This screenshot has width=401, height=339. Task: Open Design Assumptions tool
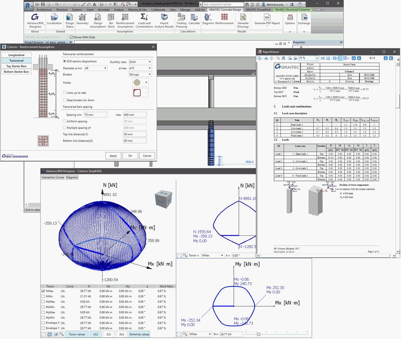pyautogui.click(x=98, y=20)
